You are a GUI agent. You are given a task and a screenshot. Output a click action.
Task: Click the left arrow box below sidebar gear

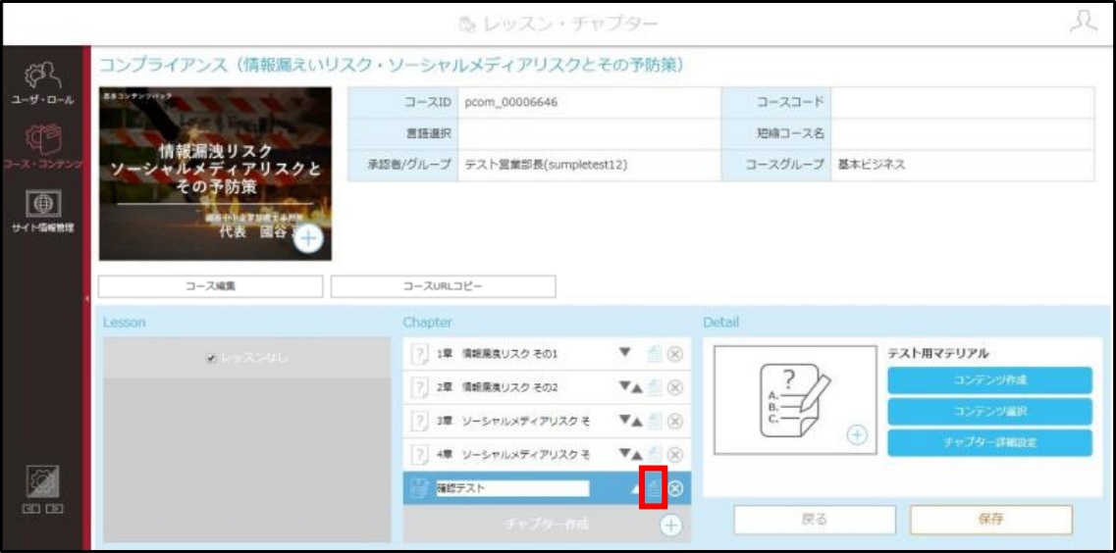point(33,508)
